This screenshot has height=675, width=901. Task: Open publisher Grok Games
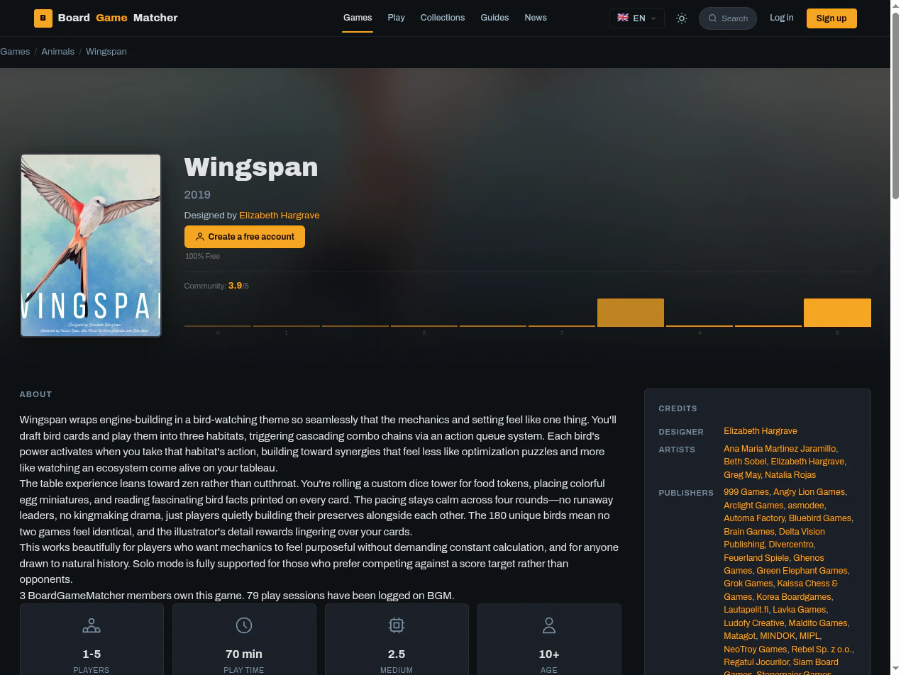pos(748,584)
